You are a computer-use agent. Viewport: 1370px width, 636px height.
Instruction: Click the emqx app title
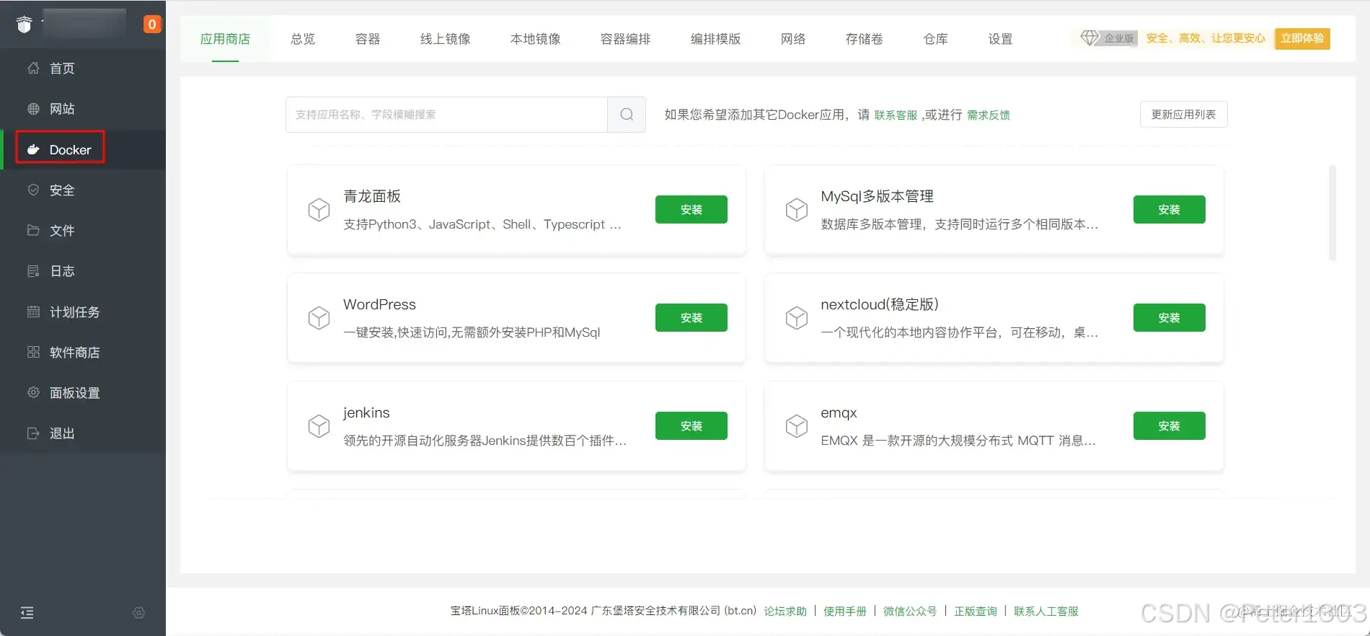[x=839, y=412]
